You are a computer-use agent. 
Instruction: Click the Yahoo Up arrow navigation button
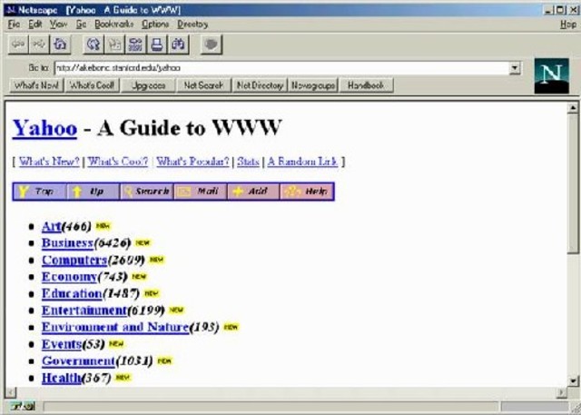pos(93,192)
